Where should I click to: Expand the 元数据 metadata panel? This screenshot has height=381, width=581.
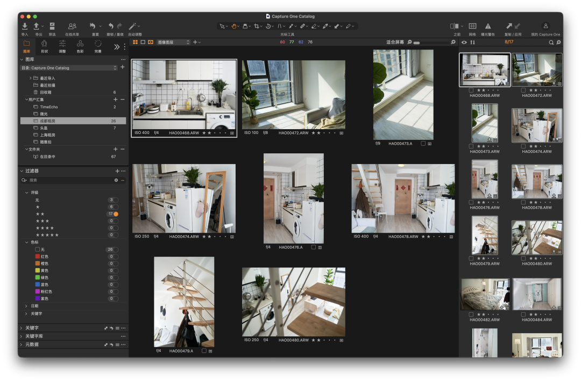(x=22, y=345)
